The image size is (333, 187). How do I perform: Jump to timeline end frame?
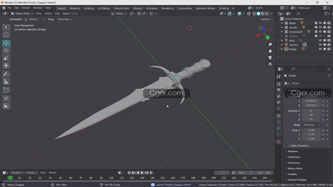coord(151,173)
